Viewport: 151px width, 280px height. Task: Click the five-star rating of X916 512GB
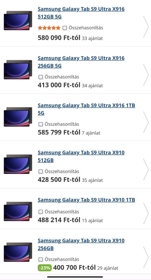click(x=49, y=28)
